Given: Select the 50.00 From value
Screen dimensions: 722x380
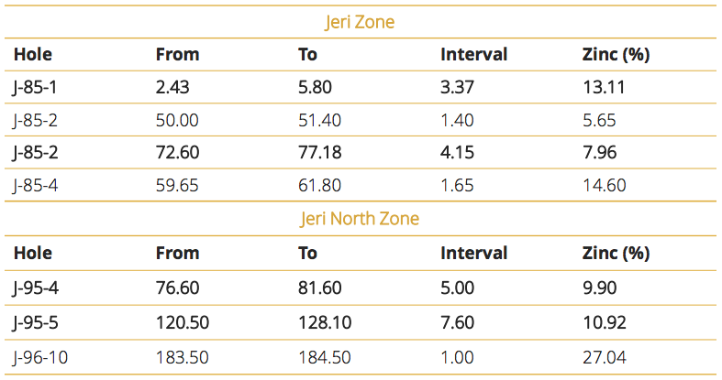Looking at the screenshot, I should click(x=177, y=120).
